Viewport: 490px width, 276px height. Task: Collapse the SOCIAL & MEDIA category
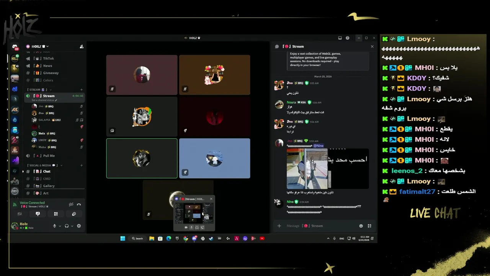tap(44, 165)
